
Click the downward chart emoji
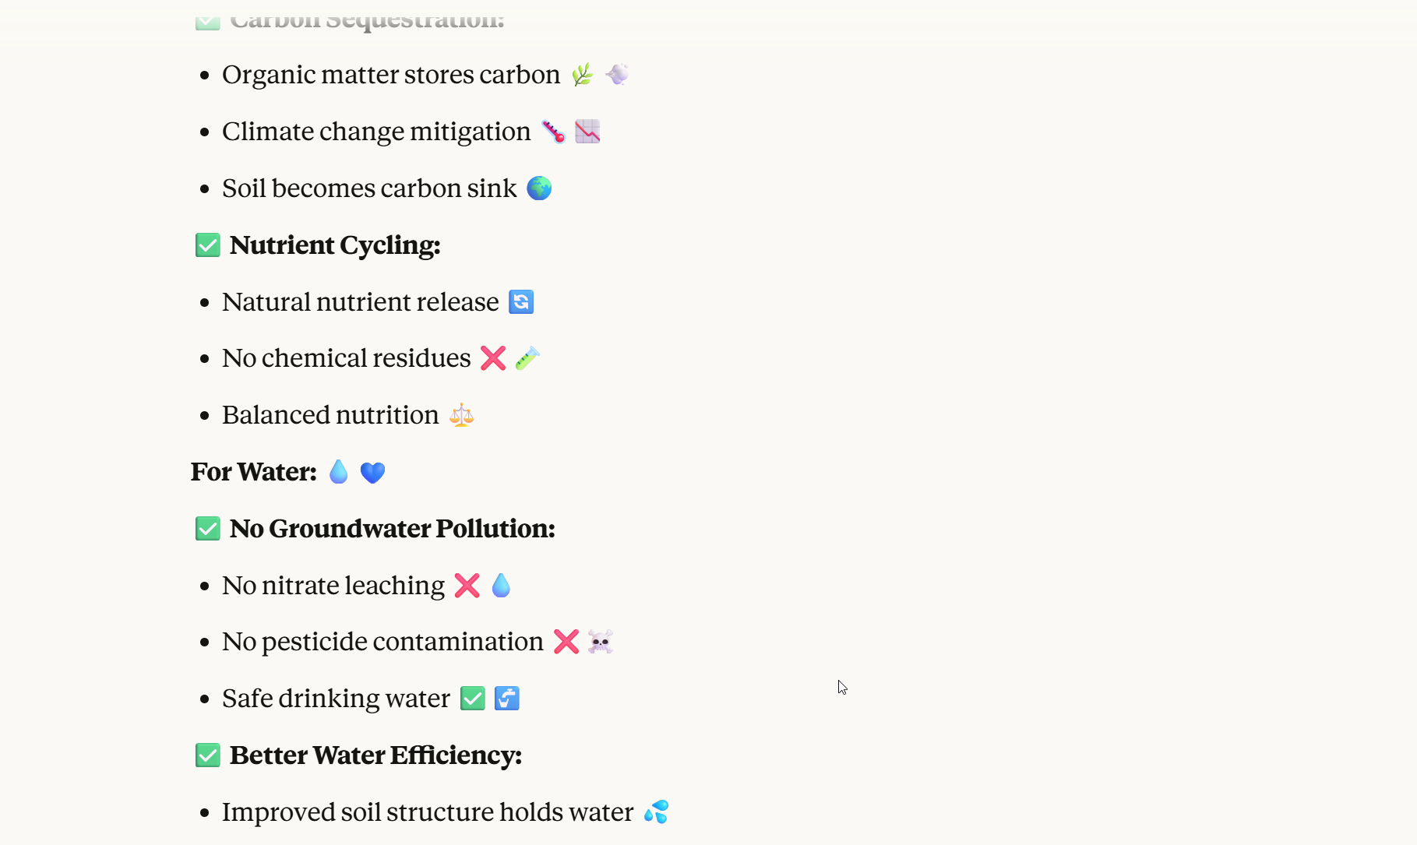(x=587, y=132)
